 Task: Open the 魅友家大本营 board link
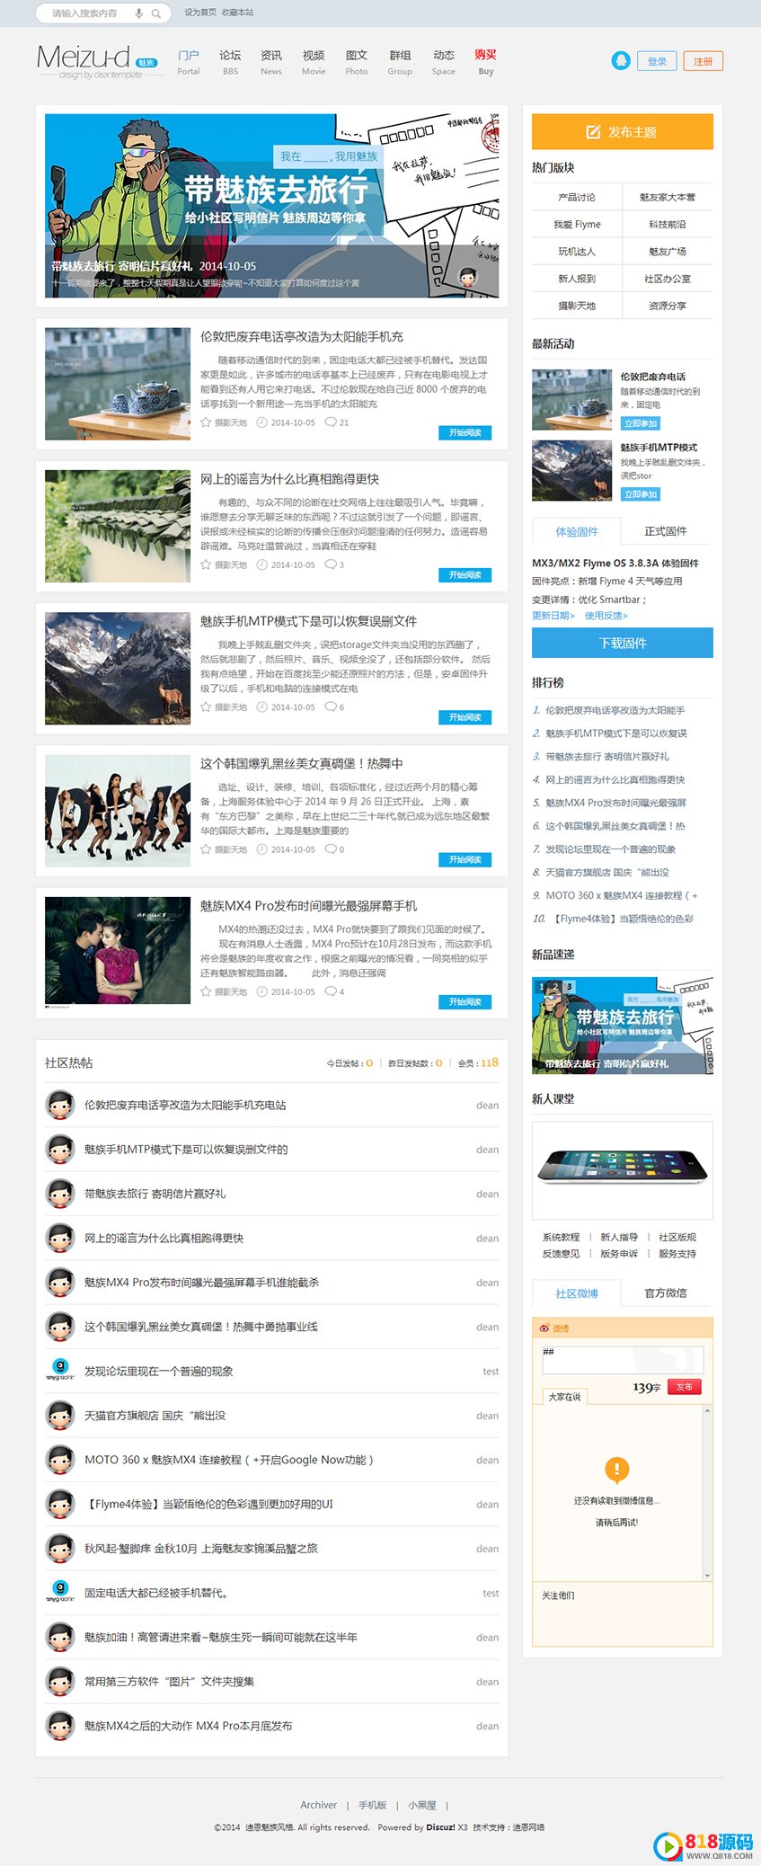click(668, 197)
